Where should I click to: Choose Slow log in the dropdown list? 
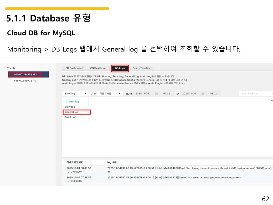coord(70,107)
